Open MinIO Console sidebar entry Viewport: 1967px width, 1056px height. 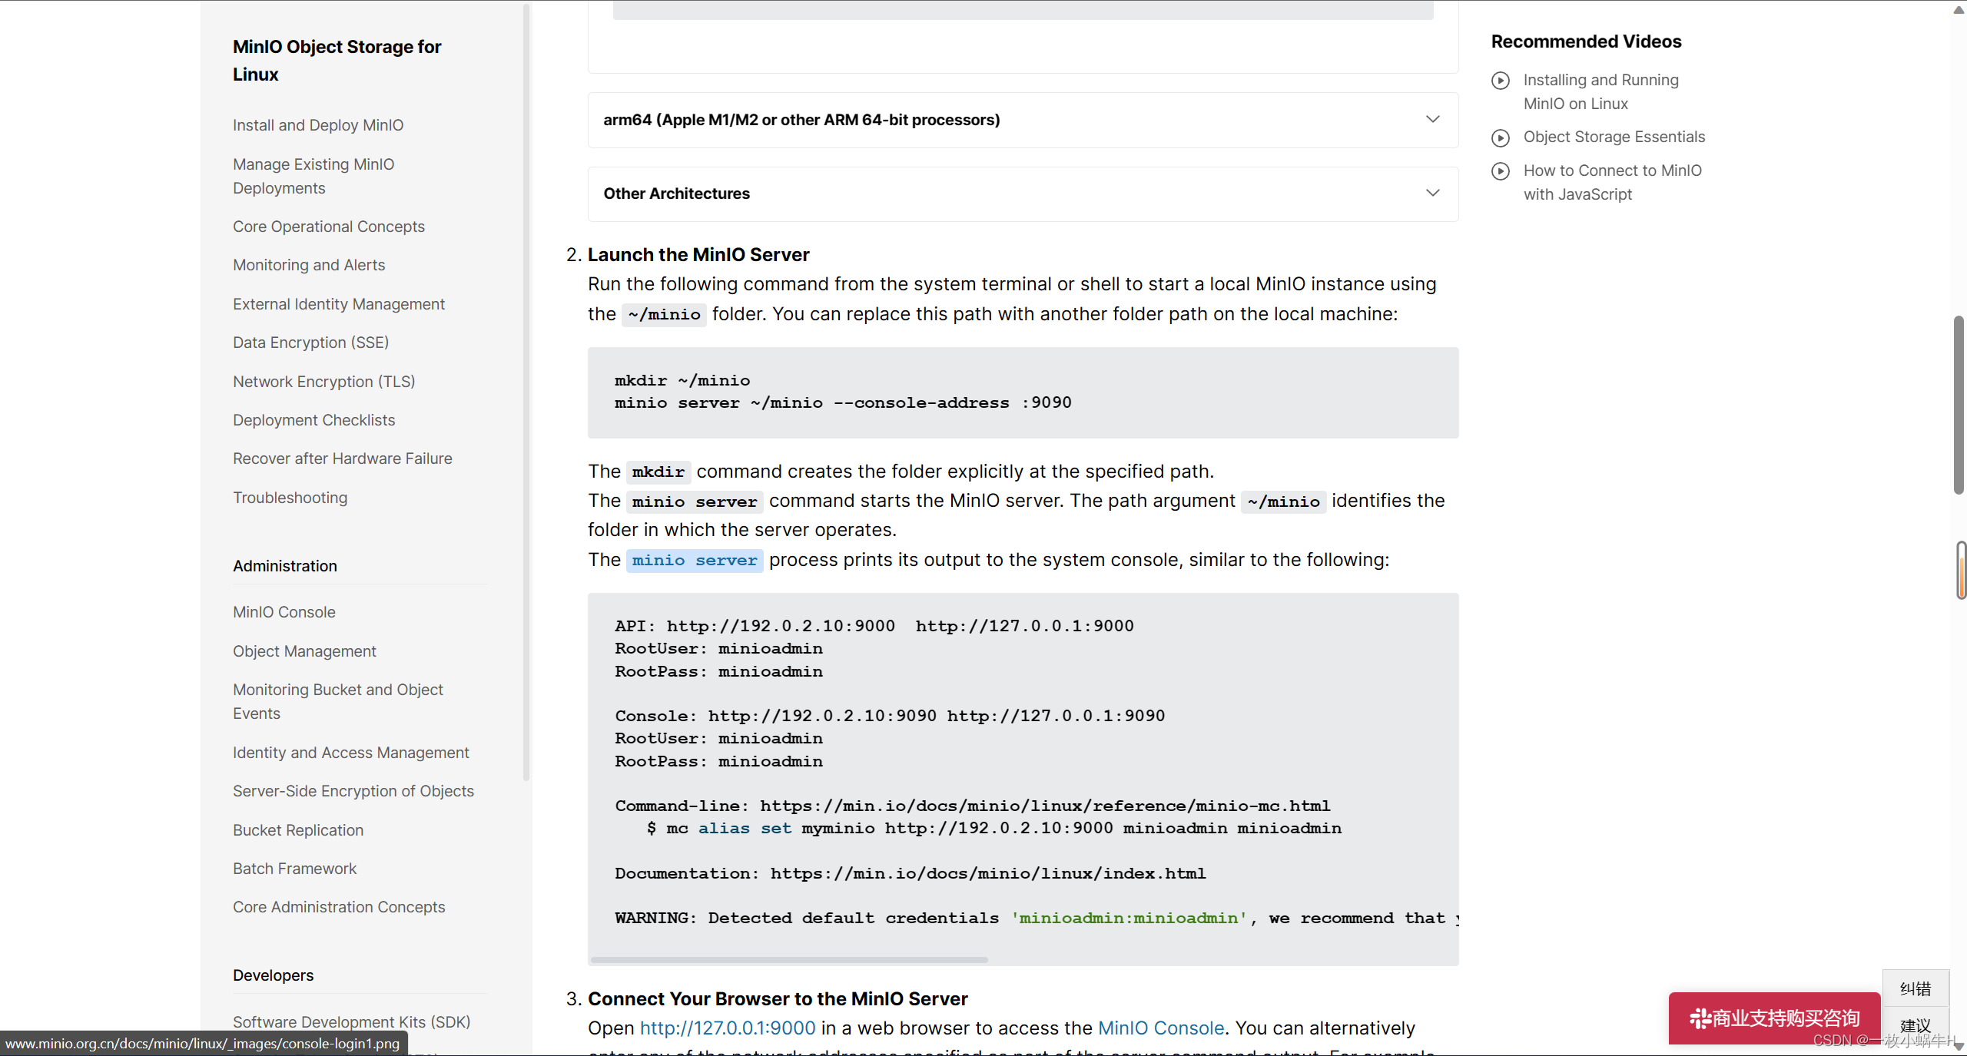point(284,612)
